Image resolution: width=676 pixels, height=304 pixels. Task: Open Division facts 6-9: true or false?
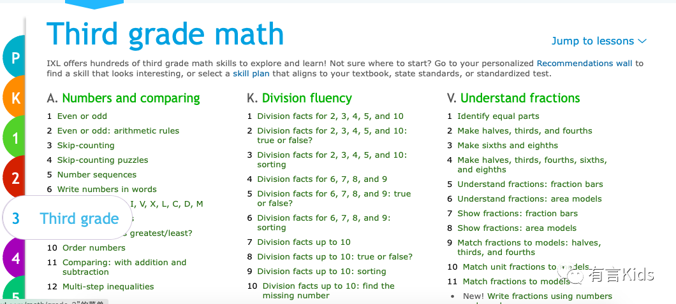[334, 198]
